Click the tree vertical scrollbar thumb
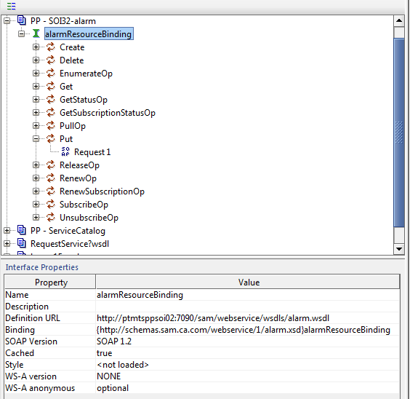 click(x=399, y=133)
